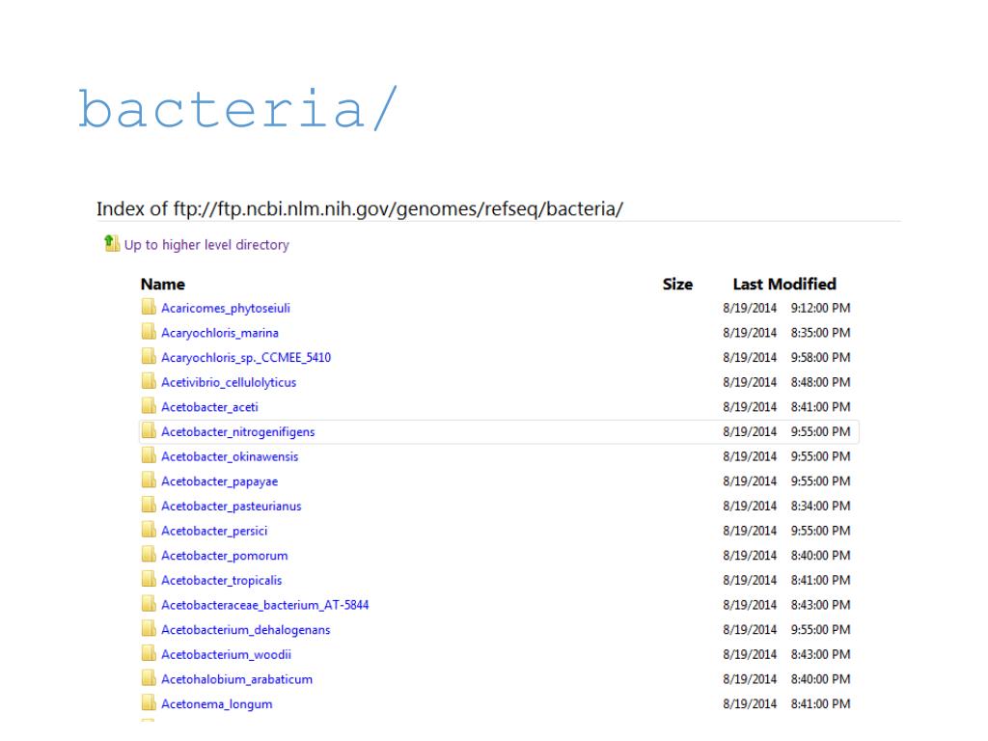Open the Acetobacter_nitrogenifigens directory link
Screen dimensions: 988x741
pos(238,431)
